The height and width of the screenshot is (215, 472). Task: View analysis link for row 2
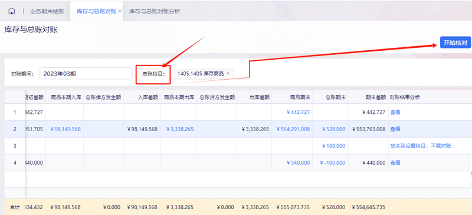(395, 129)
